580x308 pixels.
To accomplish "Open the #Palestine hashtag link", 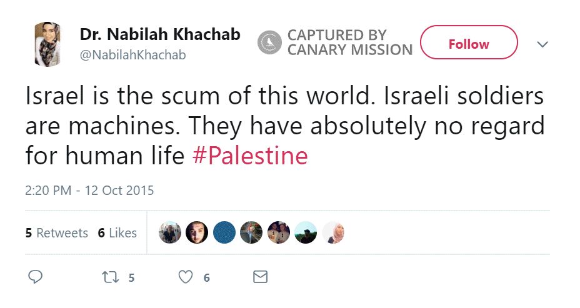I will (250, 156).
